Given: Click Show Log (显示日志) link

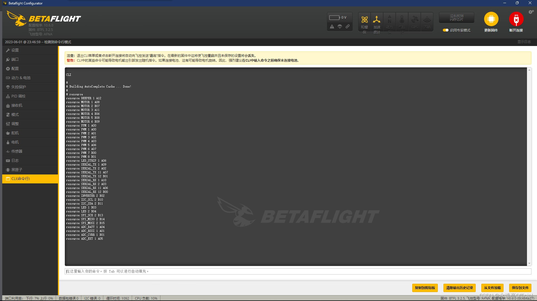Looking at the screenshot, I should click(x=524, y=42).
